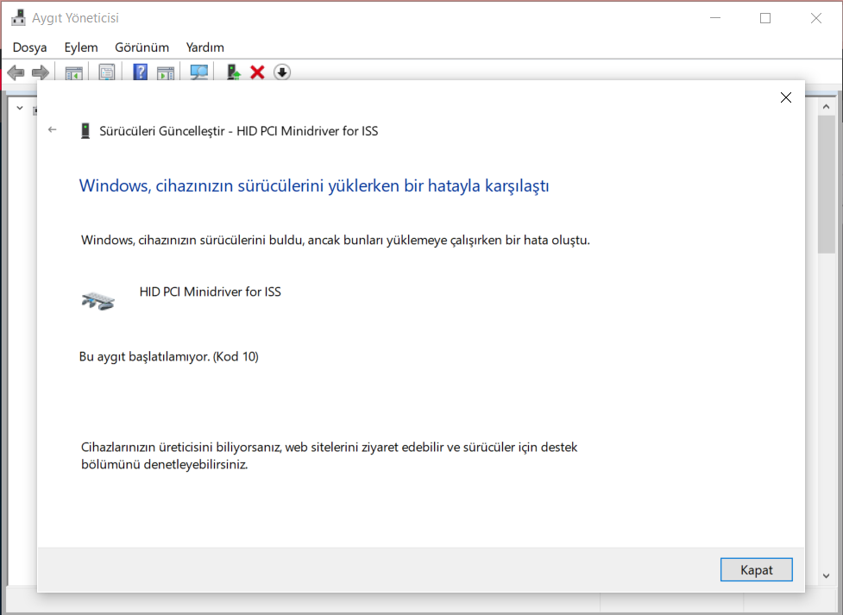The height and width of the screenshot is (615, 843).
Task: Click the blue heading 'Windows, cihazınızın sürücülerini yüklerken'
Action: [314, 185]
